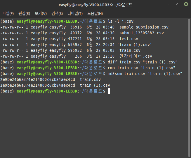Click train.csv in md5sum output
The image size is (191, 158).
pyautogui.click(x=90, y=80)
